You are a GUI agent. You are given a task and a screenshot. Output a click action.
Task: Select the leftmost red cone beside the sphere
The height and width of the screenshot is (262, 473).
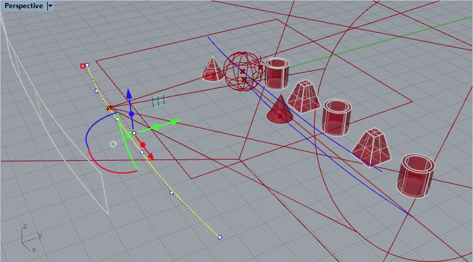pos(211,69)
